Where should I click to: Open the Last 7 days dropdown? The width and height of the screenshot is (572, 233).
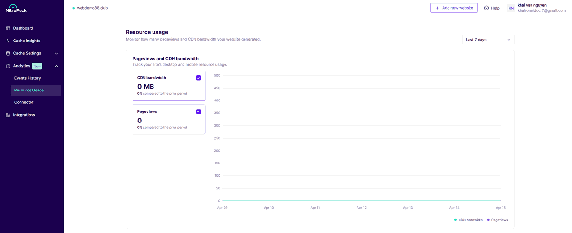pyautogui.click(x=488, y=40)
